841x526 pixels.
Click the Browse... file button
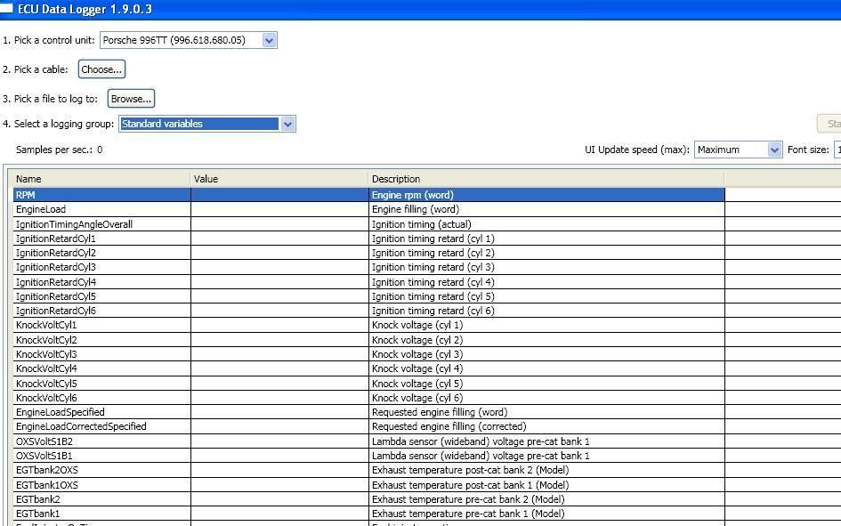(131, 99)
